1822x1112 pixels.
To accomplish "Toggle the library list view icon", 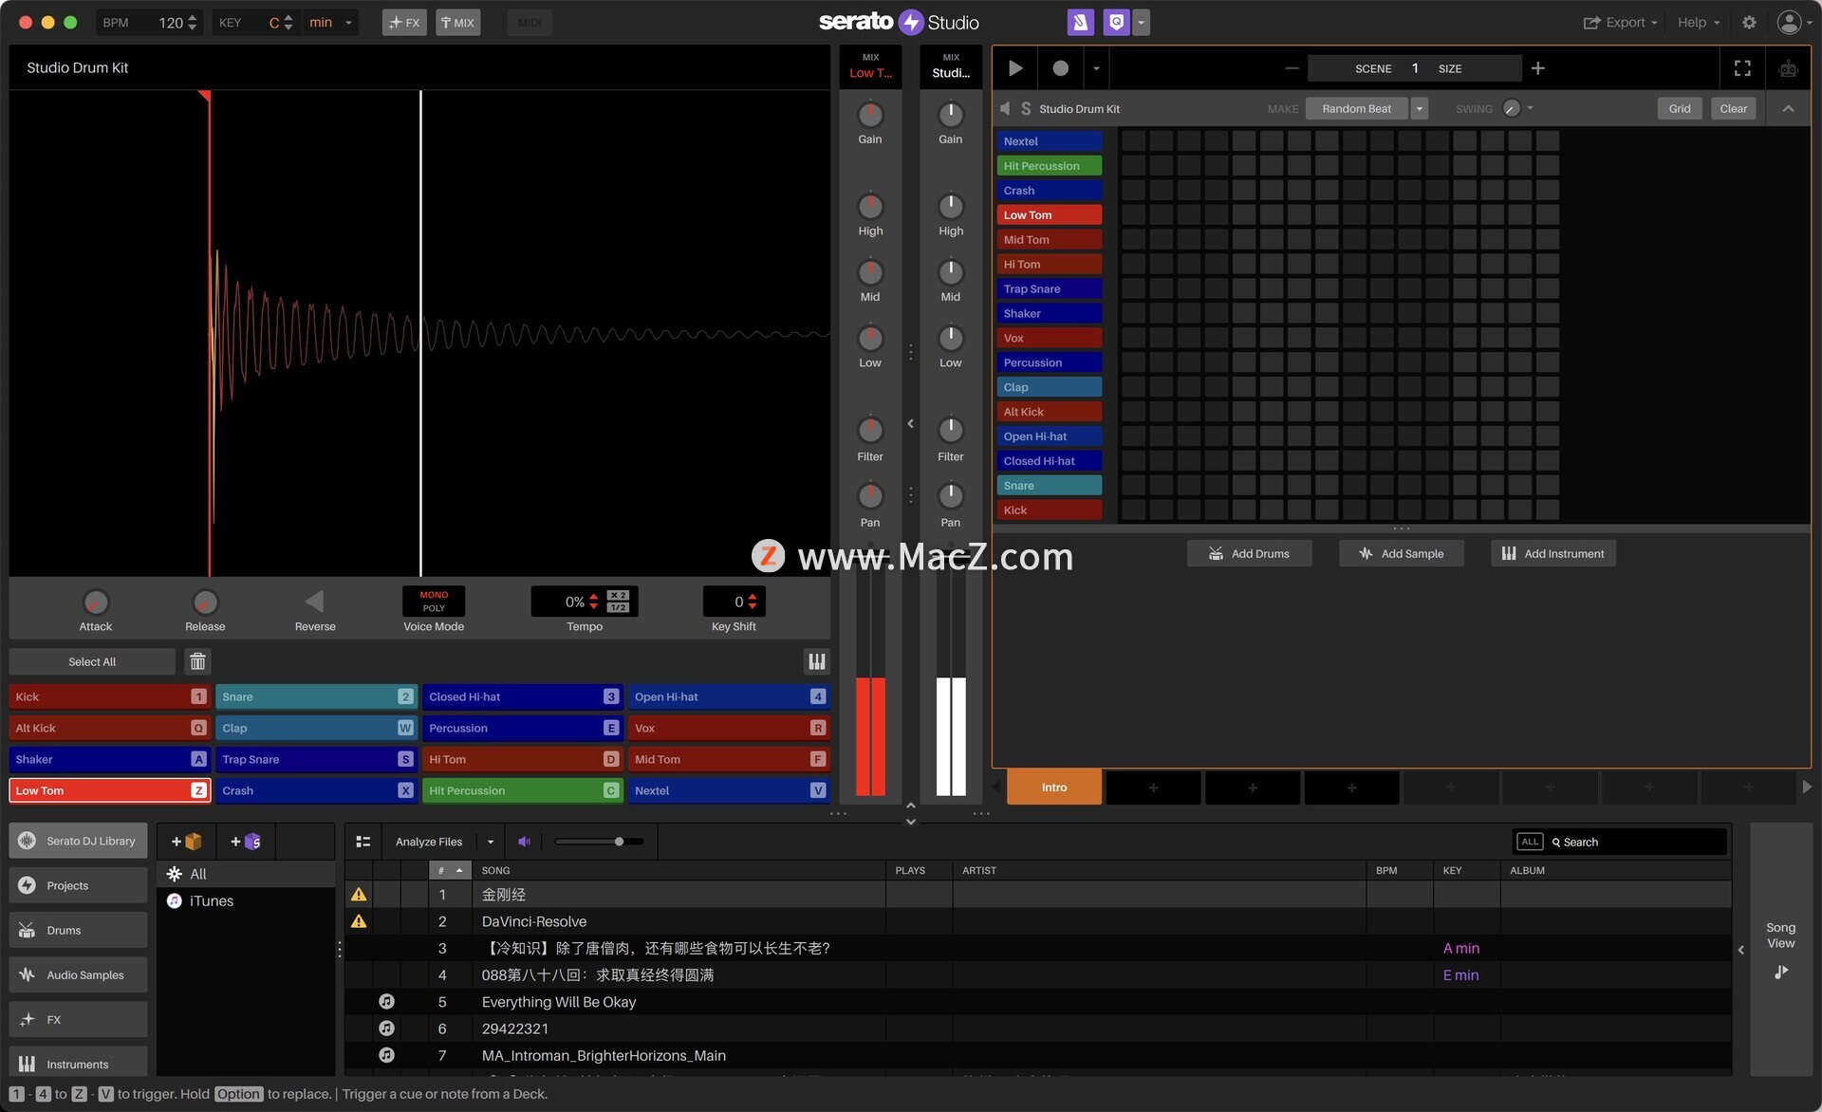I will [x=363, y=842].
